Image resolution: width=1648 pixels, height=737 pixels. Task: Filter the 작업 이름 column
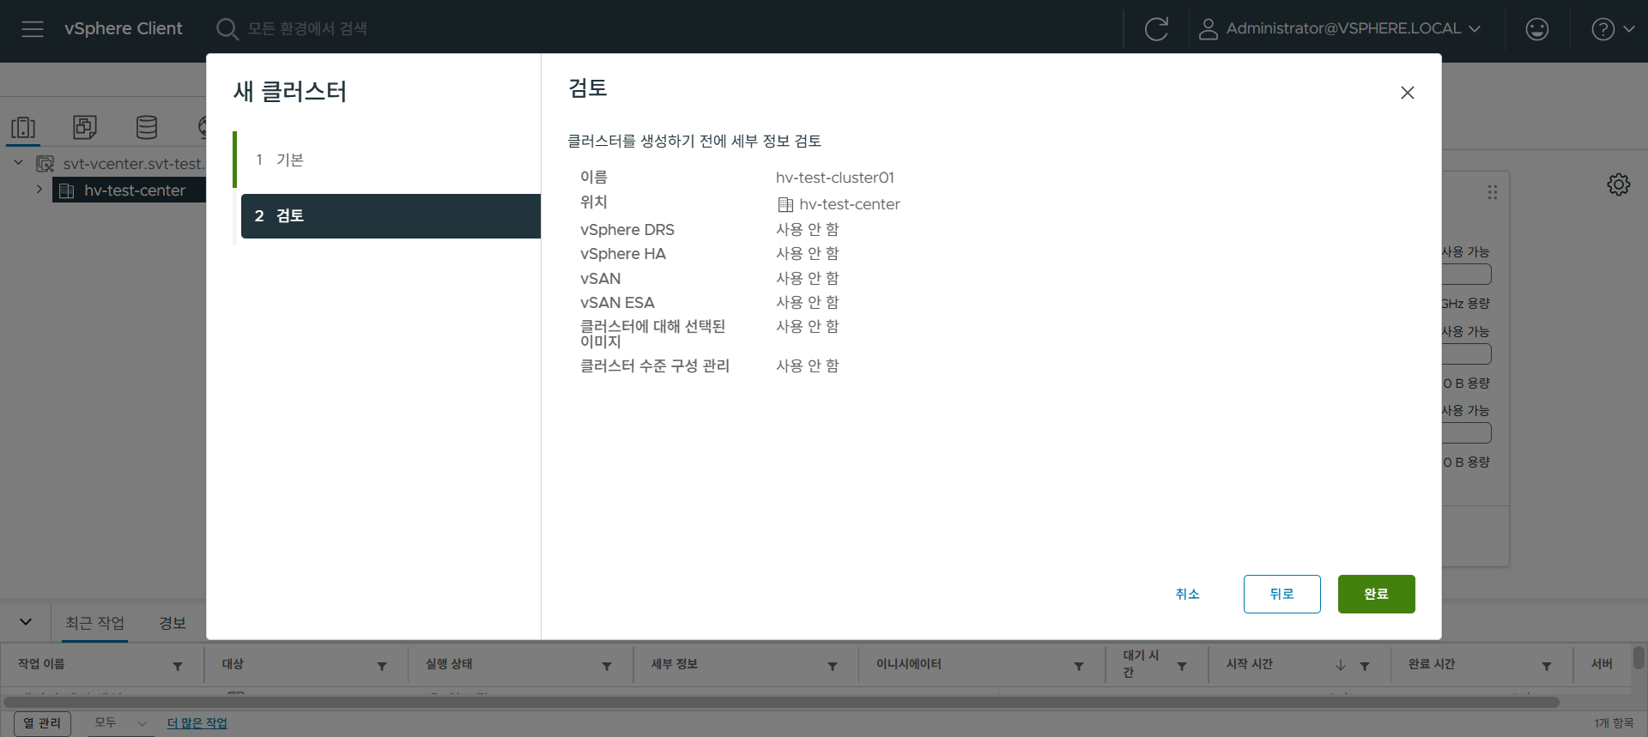tap(178, 666)
